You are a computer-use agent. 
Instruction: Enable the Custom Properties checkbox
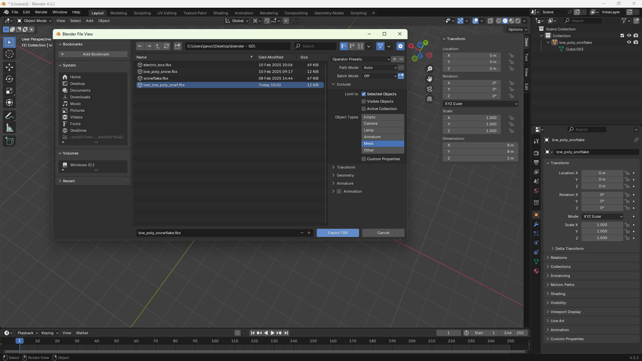pos(364,159)
